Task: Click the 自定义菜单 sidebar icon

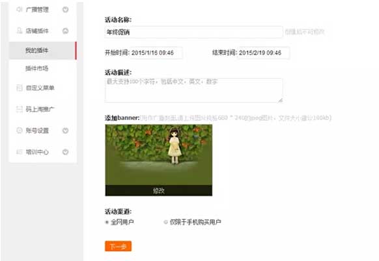Action: (x=20, y=87)
